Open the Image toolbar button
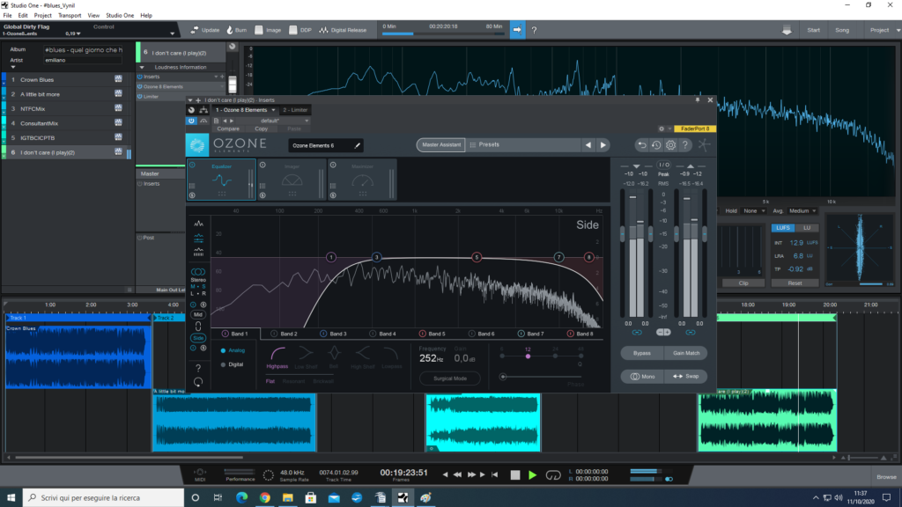The image size is (902, 507). [268, 30]
